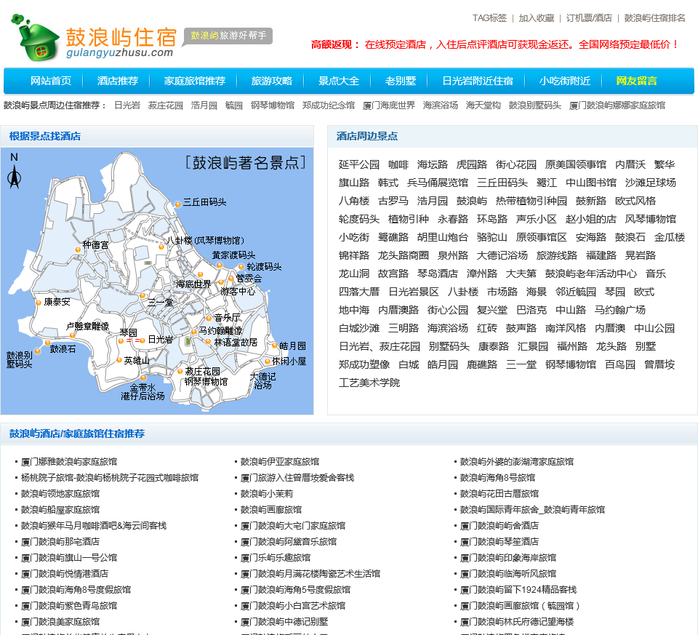Open 网站首页 in the navigation bar

coord(51,81)
